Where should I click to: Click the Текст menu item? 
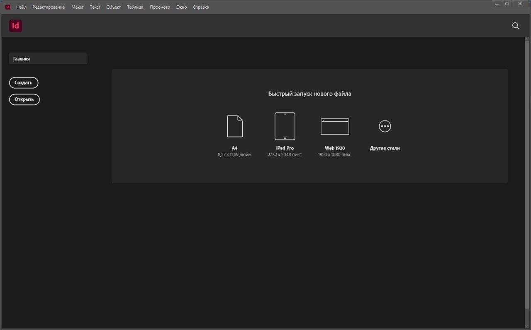click(95, 7)
